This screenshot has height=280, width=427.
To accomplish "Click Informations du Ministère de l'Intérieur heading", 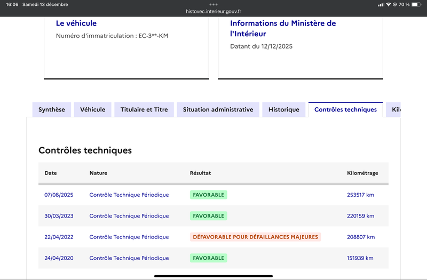I will pyautogui.click(x=283, y=28).
